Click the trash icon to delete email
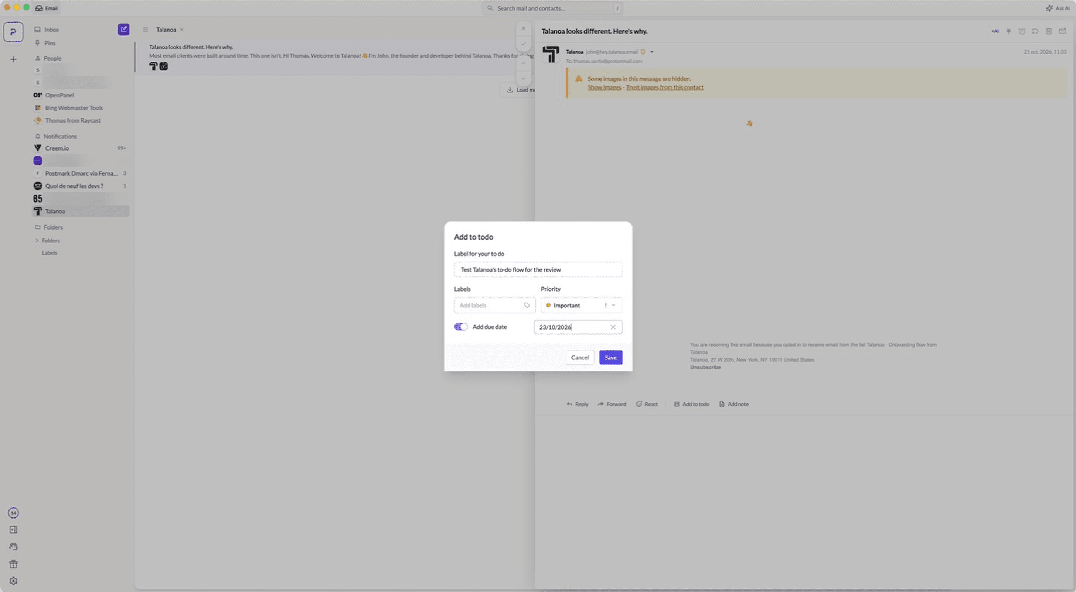Image resolution: width=1076 pixels, height=592 pixels. click(1049, 31)
